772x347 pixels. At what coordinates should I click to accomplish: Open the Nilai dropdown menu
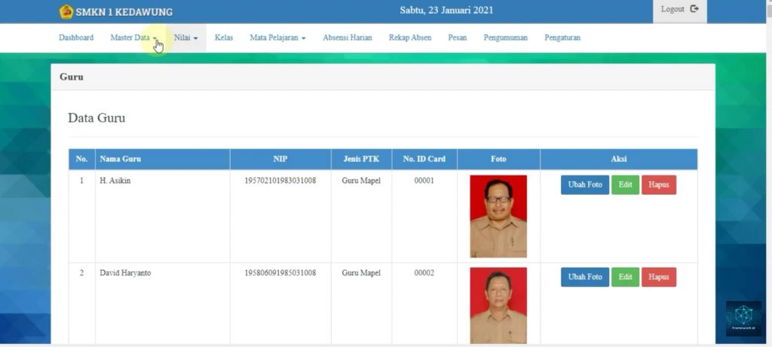click(x=185, y=38)
